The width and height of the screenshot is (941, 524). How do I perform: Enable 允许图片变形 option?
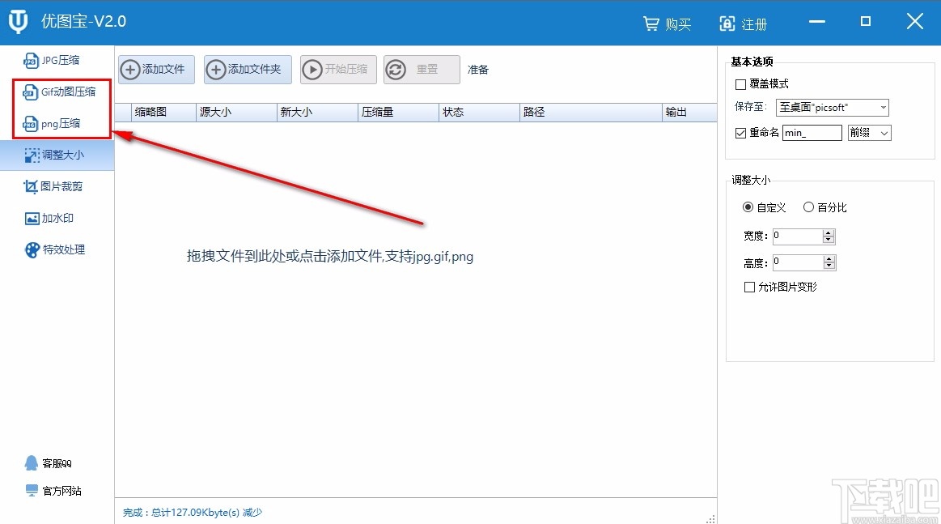(x=750, y=287)
